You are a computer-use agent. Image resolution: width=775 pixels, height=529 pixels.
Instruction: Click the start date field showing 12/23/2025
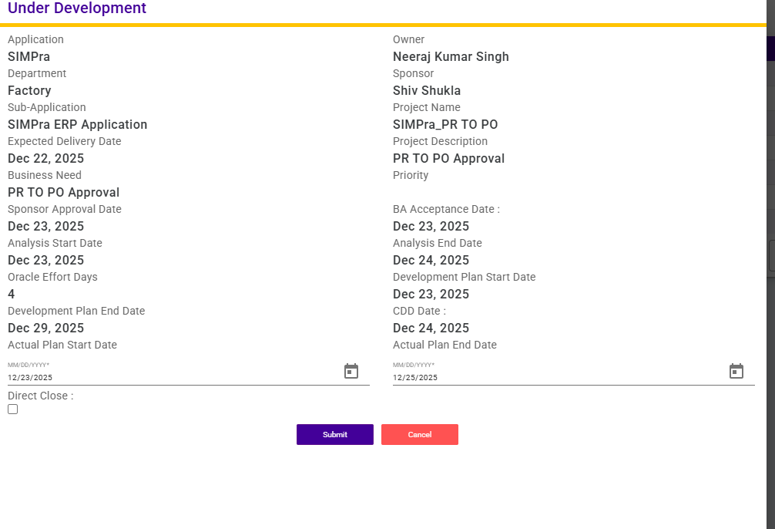point(169,377)
